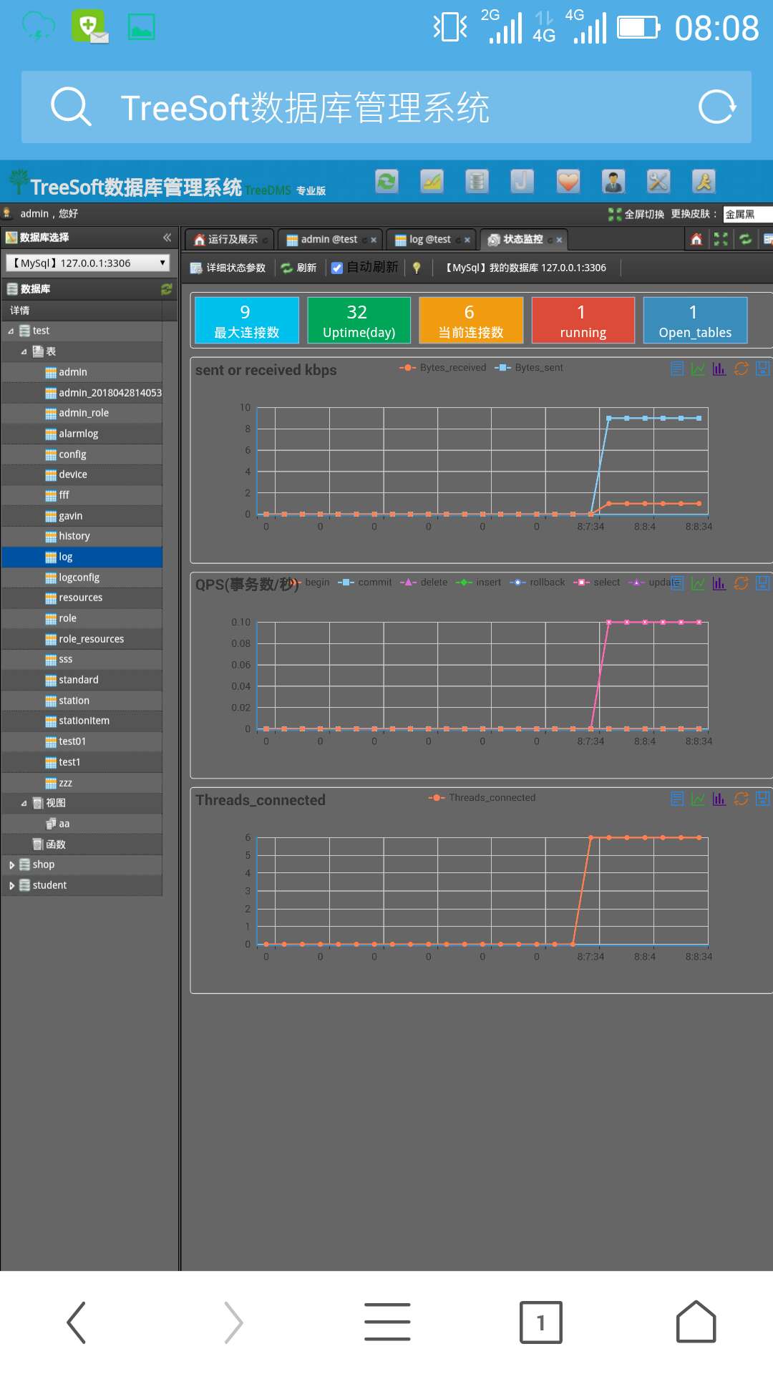Click the home icon beside the tab strip
The width and height of the screenshot is (773, 1374).
696,240
